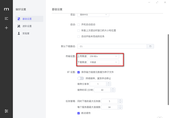Open preferences sliders icon at sidebar bottom
This screenshot has height=118, width=169.
(x=6, y=111)
